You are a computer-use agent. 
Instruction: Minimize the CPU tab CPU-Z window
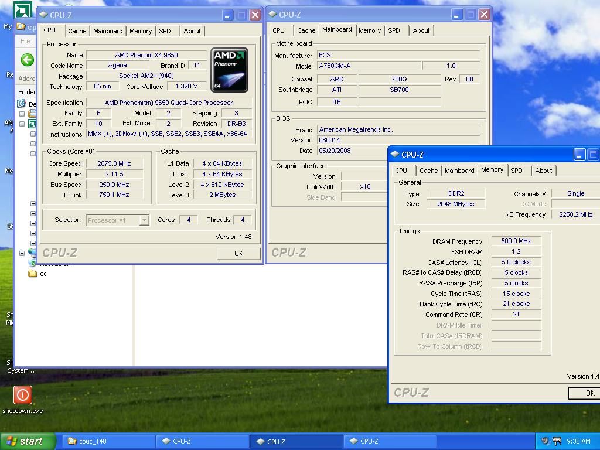(228, 15)
